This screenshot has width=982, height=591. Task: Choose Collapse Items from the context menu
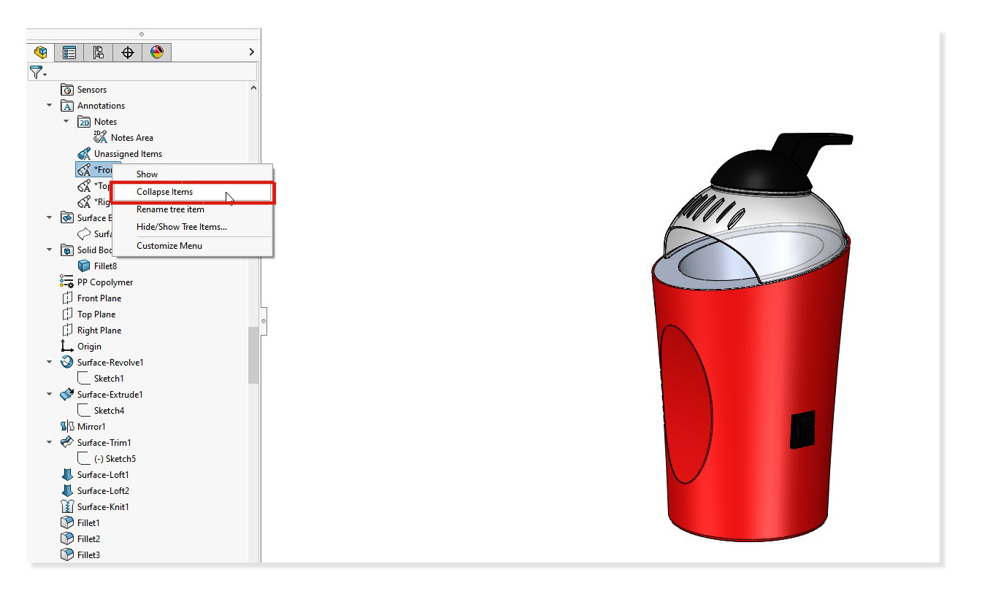pyautogui.click(x=164, y=192)
